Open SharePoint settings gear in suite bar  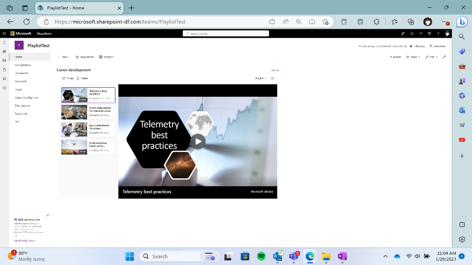[x=429, y=33]
